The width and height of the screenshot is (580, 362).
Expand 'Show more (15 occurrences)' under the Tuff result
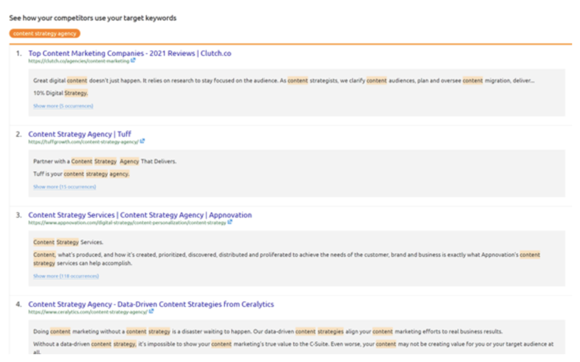(x=65, y=186)
